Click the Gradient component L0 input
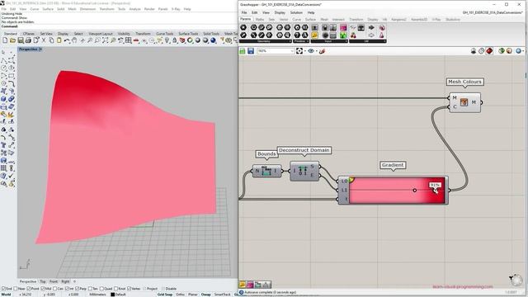528x297 pixels. tap(344, 181)
